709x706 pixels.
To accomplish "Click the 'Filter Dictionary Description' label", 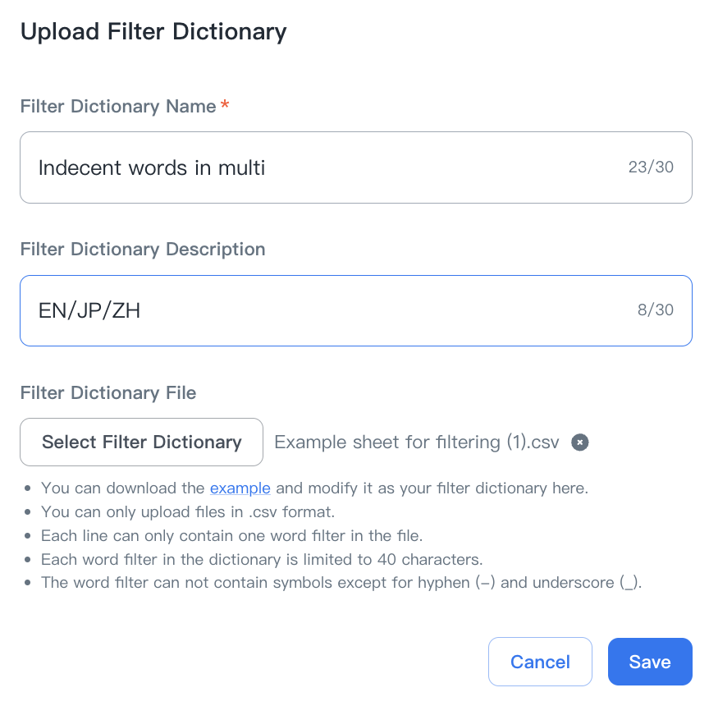I will pyautogui.click(x=143, y=250).
